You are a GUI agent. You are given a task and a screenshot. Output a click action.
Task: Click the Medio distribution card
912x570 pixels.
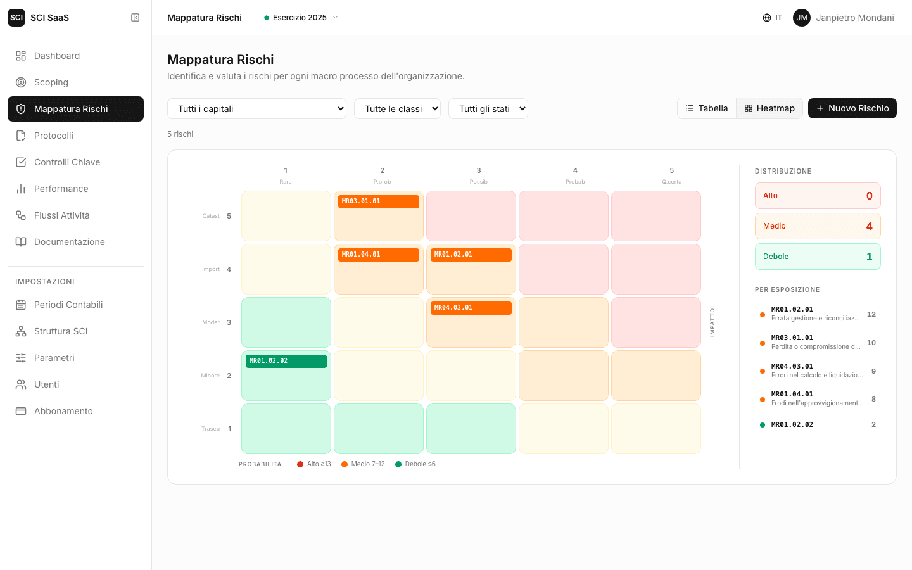point(818,226)
